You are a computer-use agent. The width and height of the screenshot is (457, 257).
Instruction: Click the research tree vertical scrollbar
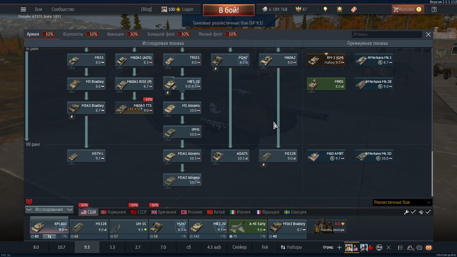click(x=432, y=173)
